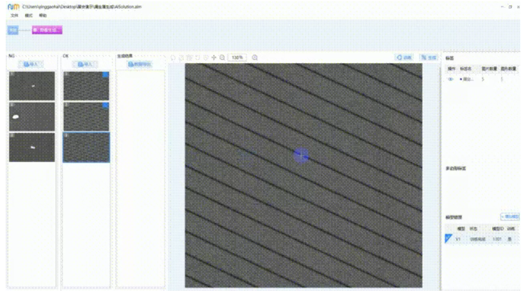Select the third annotation tool icon
Viewport: 525px width, 299px height.
[190, 57]
